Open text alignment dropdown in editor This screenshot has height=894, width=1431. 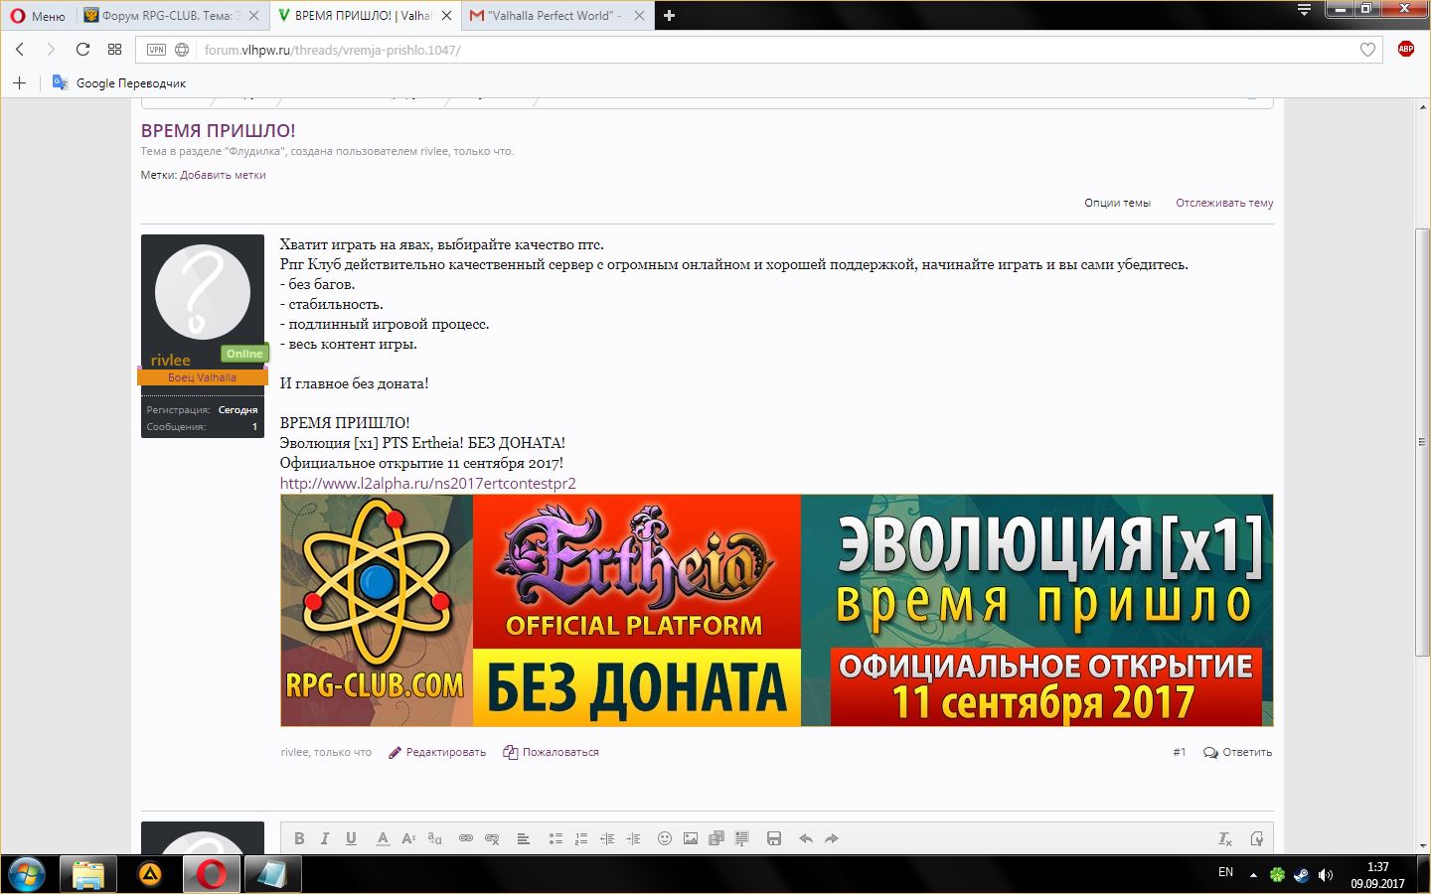coord(524,838)
